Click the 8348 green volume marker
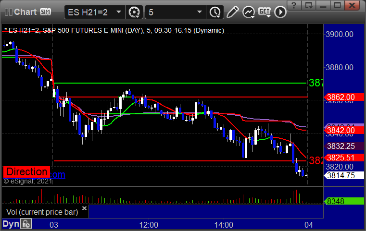Screen dimensions: 366x231 (x=344, y=201)
